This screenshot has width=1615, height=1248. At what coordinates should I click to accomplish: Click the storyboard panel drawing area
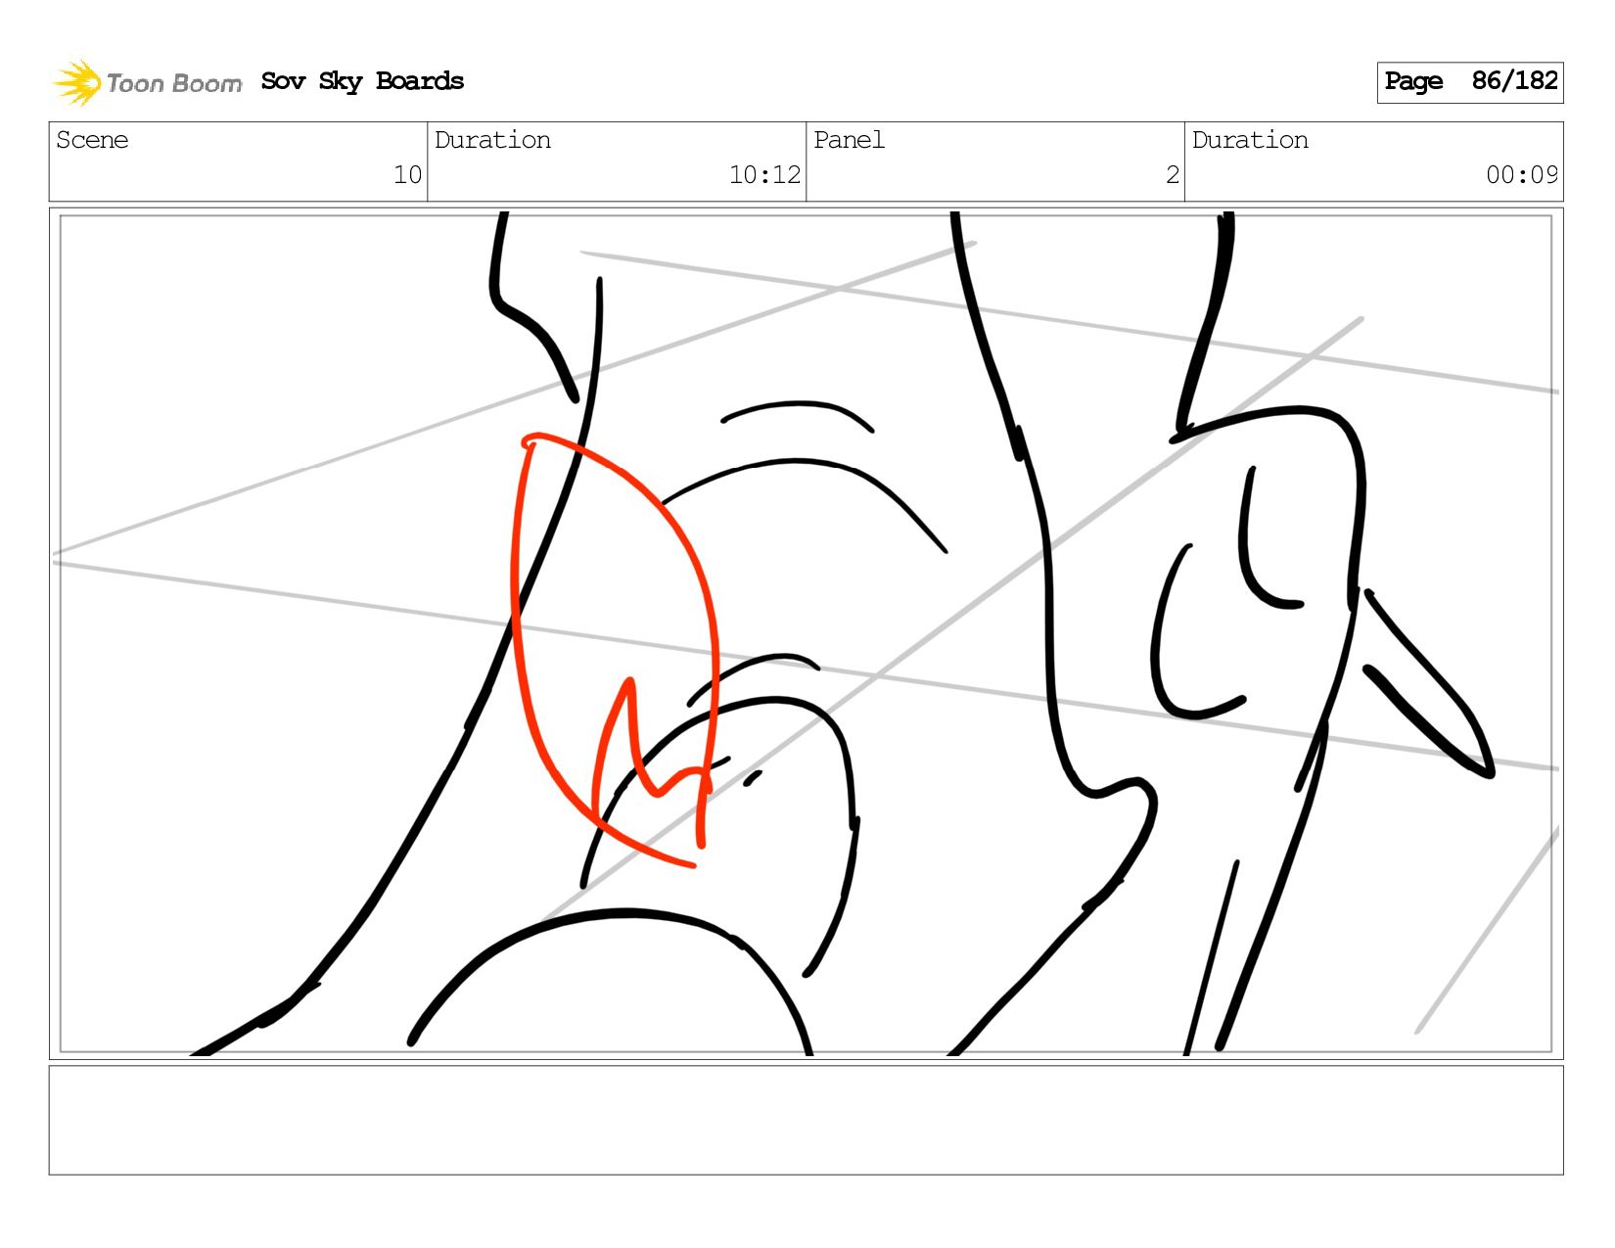pyautogui.click(x=807, y=633)
